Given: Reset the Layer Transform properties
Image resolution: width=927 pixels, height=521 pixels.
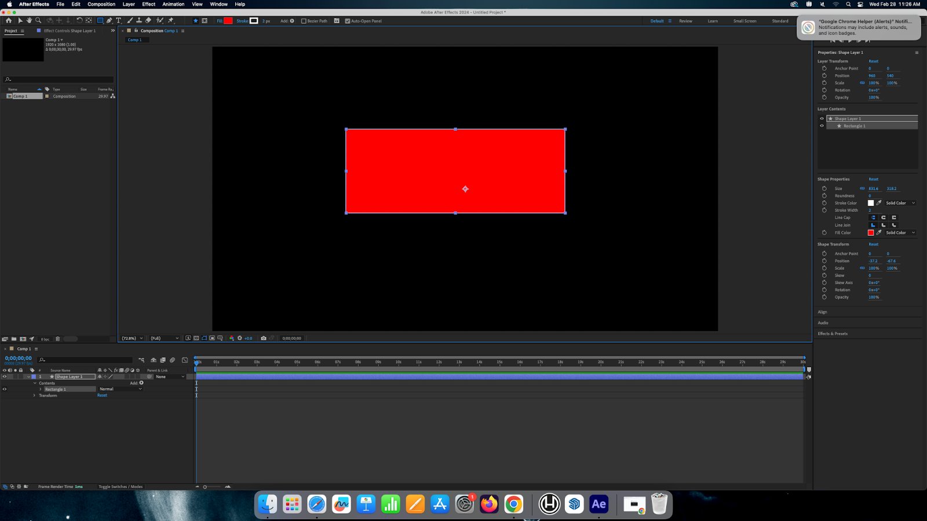Looking at the screenshot, I should click(873, 61).
